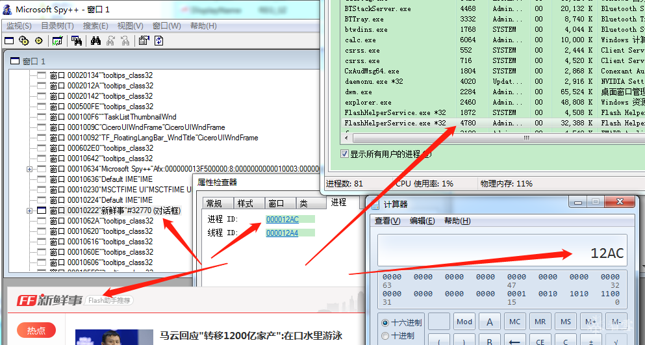The image size is (645, 345).
Task: Click the backspace arrow button in Calculator
Action: [515, 340]
